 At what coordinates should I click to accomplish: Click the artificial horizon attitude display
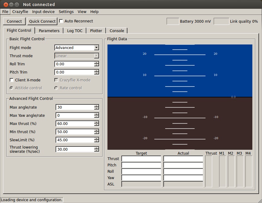pyautogui.click(x=180, y=97)
